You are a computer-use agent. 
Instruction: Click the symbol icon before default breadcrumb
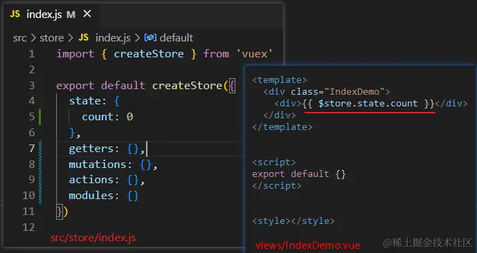click(x=150, y=37)
